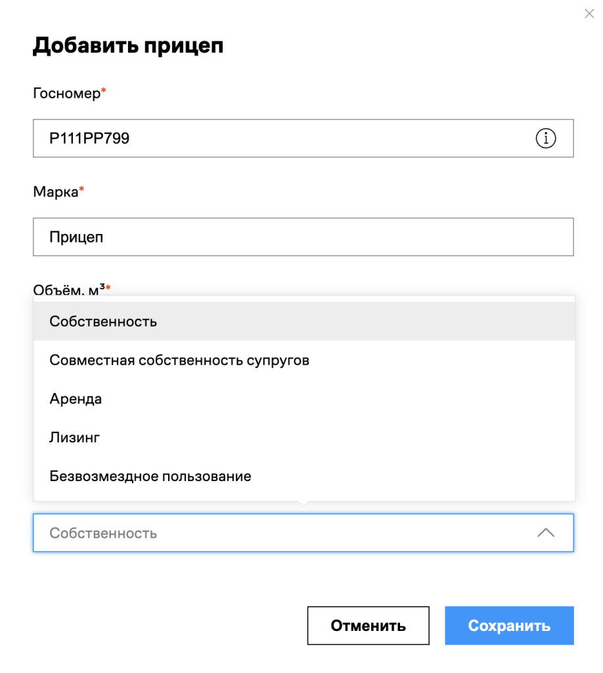
Task: Click the Марка field label
Action: pyautogui.click(x=56, y=191)
